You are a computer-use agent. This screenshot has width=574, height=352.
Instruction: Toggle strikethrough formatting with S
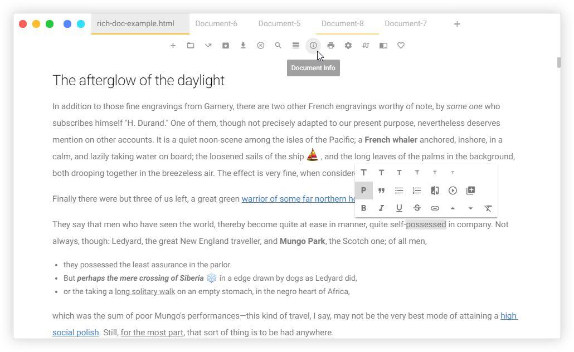click(417, 208)
